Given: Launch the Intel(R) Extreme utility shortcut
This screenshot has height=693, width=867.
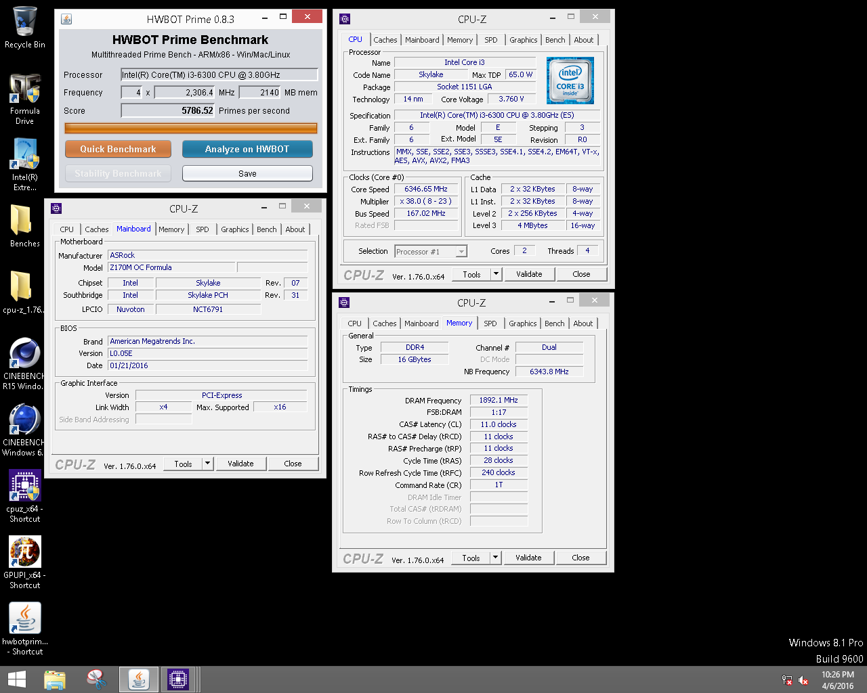Looking at the screenshot, I should pyautogui.click(x=25, y=164).
